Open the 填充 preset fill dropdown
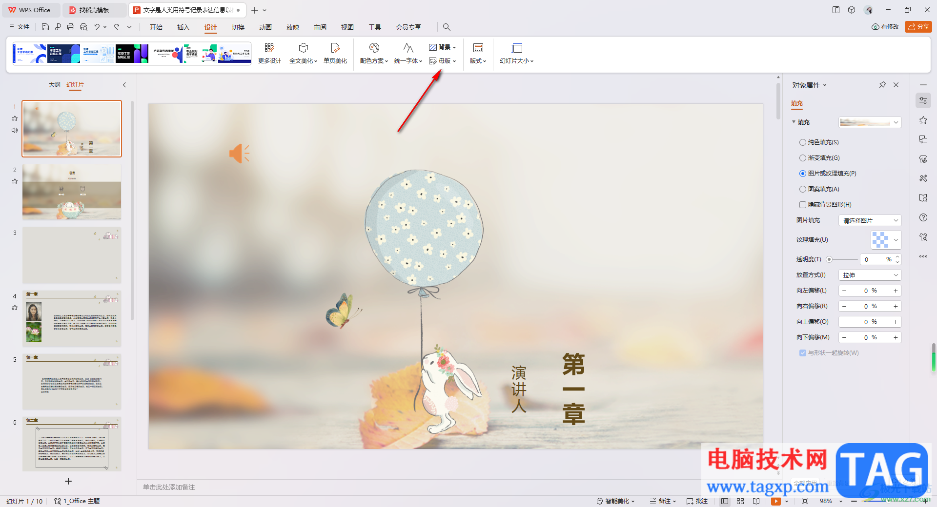This screenshot has width=937, height=507. (x=870, y=122)
